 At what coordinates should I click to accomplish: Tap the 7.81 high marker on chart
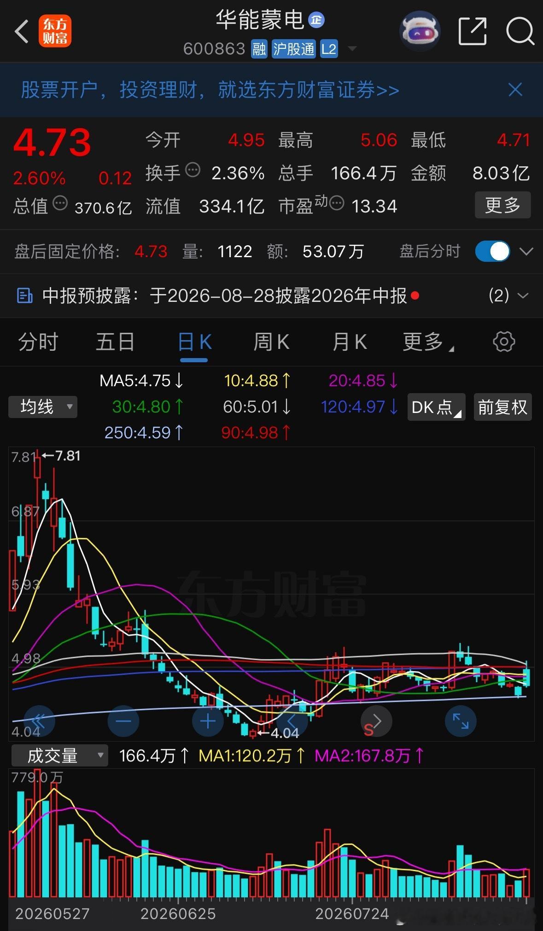pyautogui.click(x=61, y=456)
